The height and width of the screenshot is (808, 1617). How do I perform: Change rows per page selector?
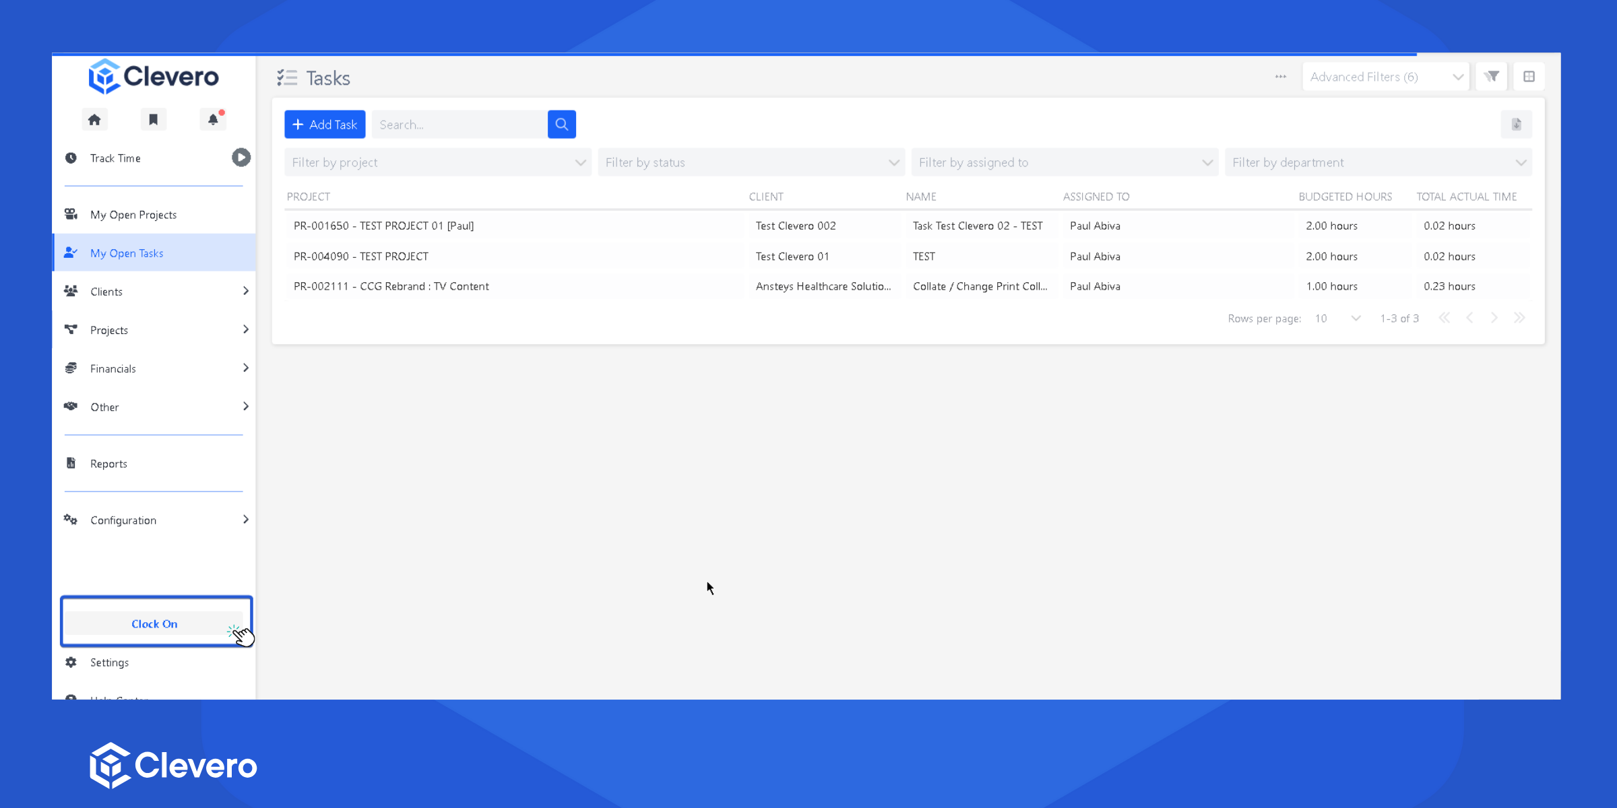[1337, 318]
